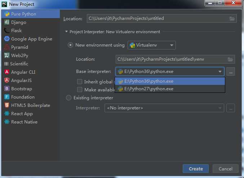Viewport: 244px width, 178px height.
Task: Close the New Project dialog
Action: click(233, 3)
